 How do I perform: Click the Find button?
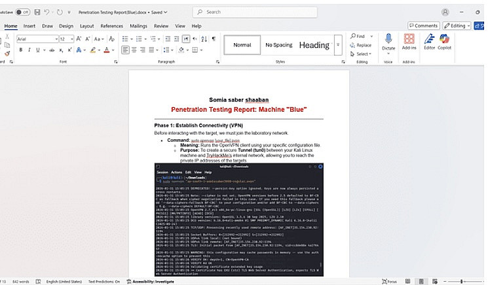tap(358, 36)
